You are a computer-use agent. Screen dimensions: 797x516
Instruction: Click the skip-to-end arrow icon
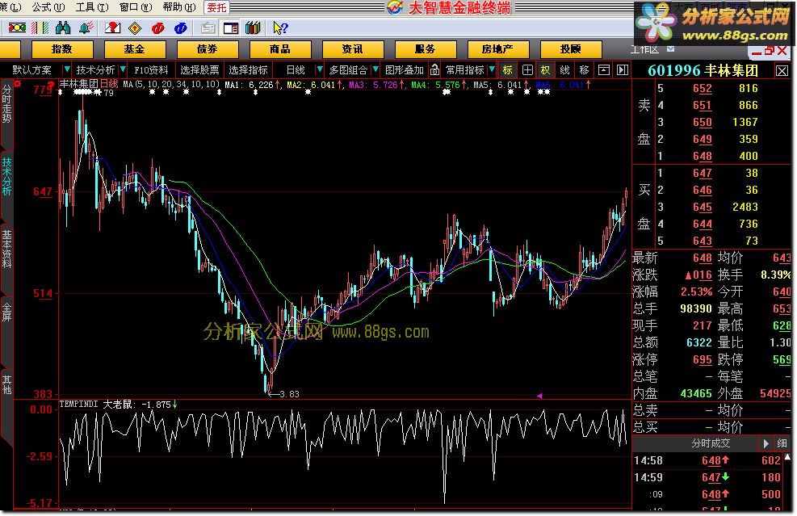click(x=623, y=70)
